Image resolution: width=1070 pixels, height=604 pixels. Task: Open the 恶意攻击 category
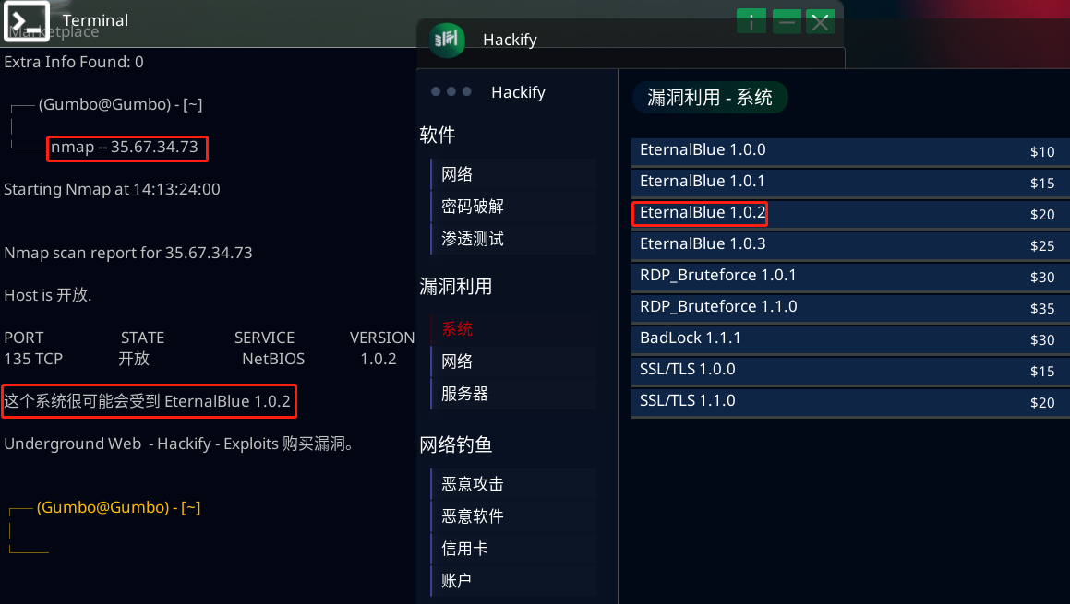[x=514, y=484]
